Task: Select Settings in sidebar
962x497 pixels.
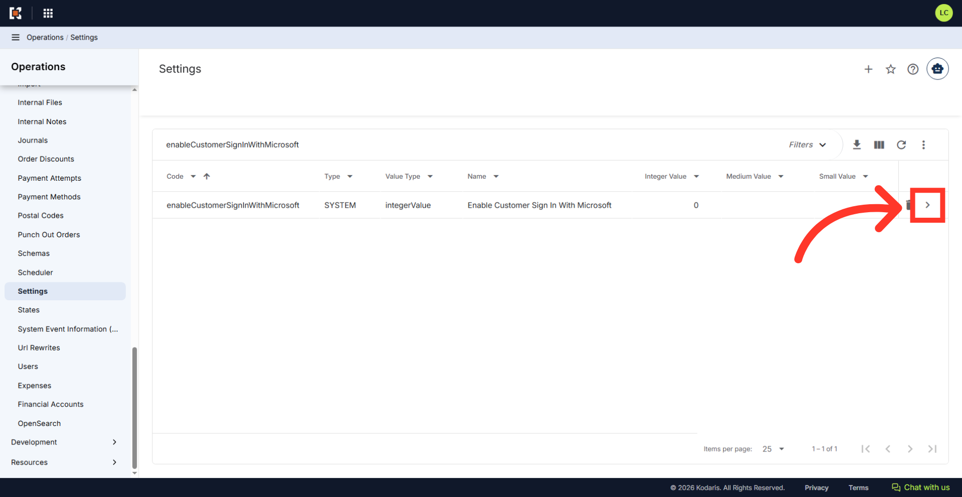Action: pos(65,291)
